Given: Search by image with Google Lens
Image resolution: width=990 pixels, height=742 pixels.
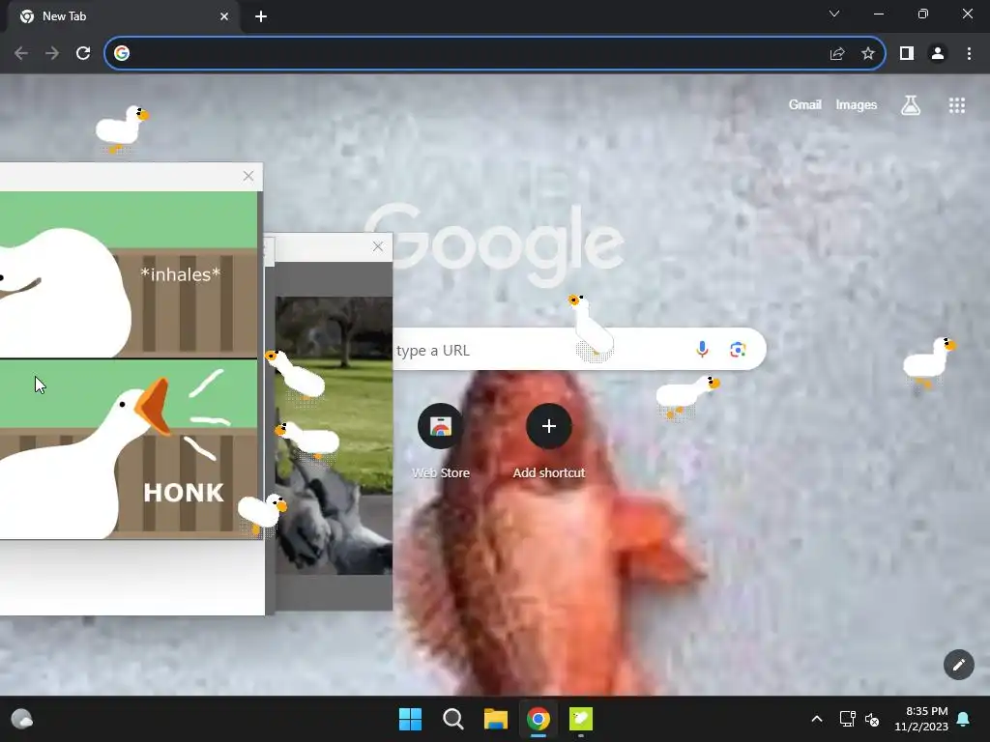Looking at the screenshot, I should pyautogui.click(x=738, y=349).
